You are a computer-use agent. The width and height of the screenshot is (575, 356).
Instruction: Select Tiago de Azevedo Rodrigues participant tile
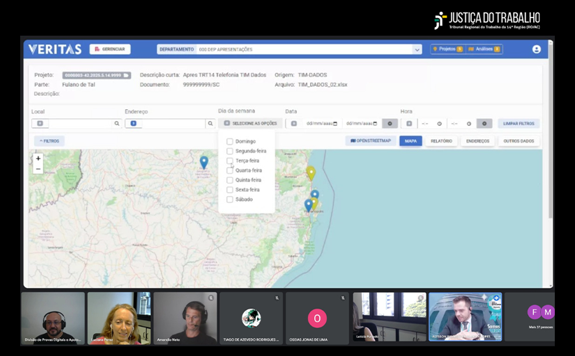pos(251,318)
